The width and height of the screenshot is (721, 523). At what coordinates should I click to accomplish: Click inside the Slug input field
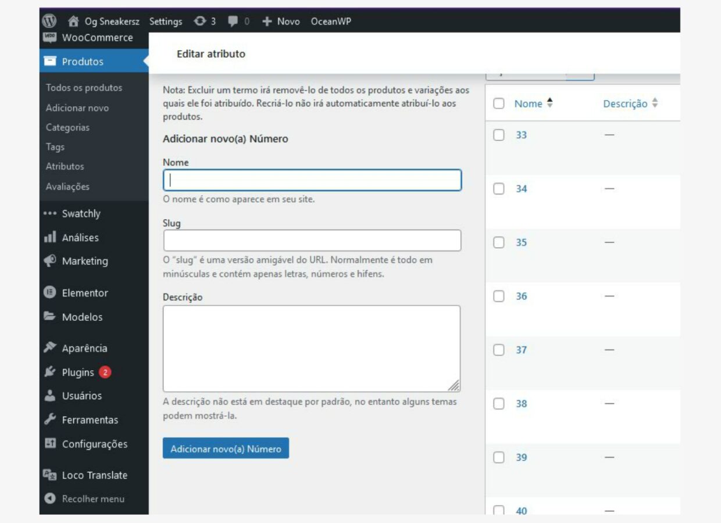pos(312,241)
